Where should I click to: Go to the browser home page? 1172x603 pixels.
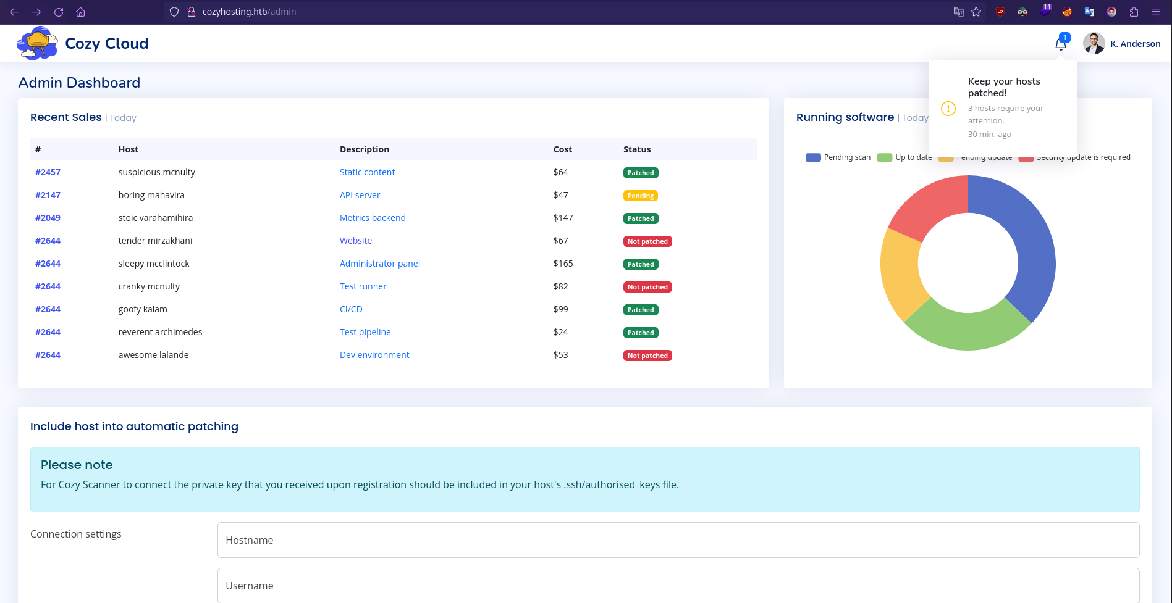80,12
